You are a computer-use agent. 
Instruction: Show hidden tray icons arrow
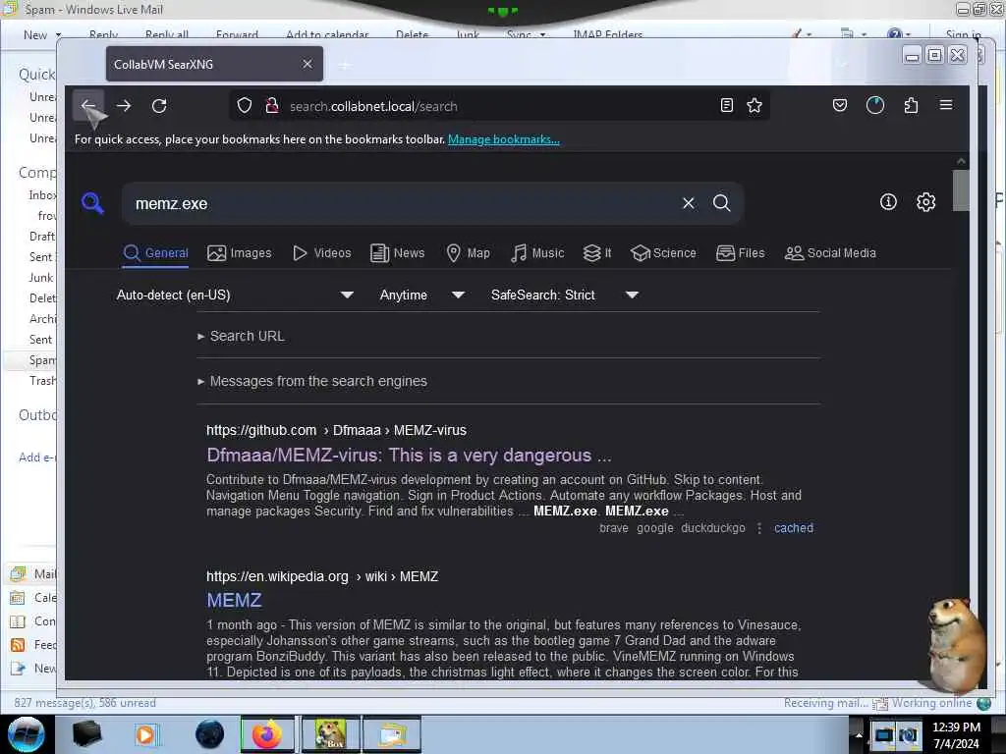pyautogui.click(x=858, y=734)
